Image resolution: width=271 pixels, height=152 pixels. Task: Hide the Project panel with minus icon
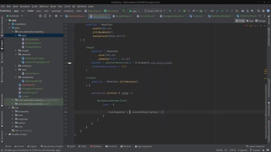coord(61,16)
